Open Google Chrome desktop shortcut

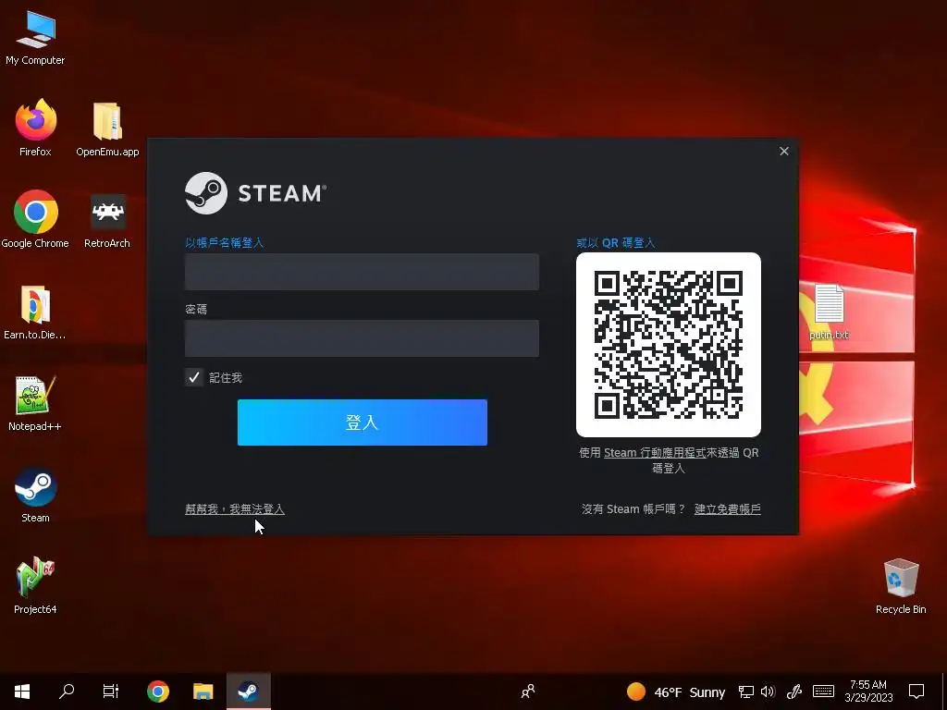(35, 219)
